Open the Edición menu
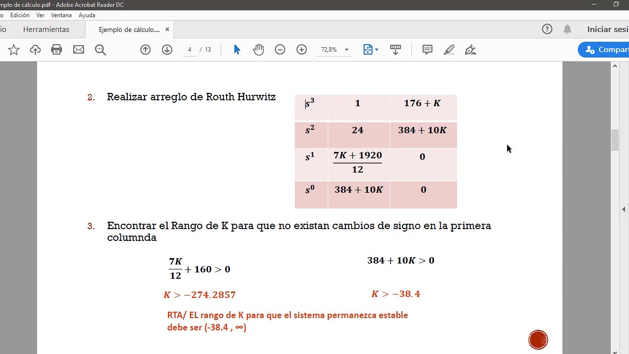Screen dimensions: 629x354 (x=20, y=15)
